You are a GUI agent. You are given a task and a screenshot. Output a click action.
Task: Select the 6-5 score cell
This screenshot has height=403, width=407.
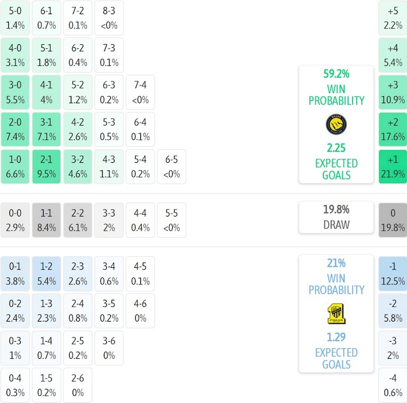coord(171,166)
